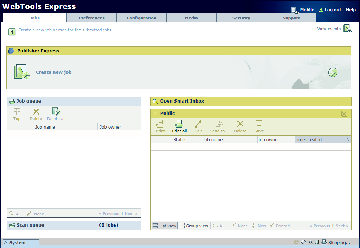Follow the Create new job link
The width and height of the screenshot is (360, 248).
point(54,72)
